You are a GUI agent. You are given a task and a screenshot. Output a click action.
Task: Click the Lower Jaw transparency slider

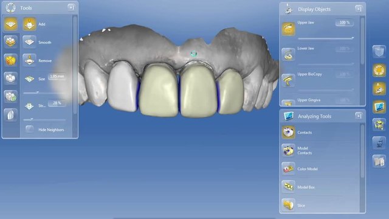(326, 64)
